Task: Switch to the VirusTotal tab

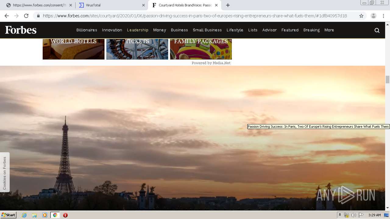Action: (112, 5)
